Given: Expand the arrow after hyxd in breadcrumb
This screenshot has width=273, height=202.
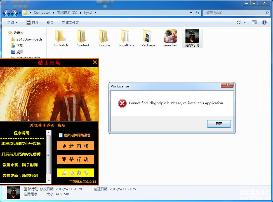Looking at the screenshot, I should click(95, 13).
